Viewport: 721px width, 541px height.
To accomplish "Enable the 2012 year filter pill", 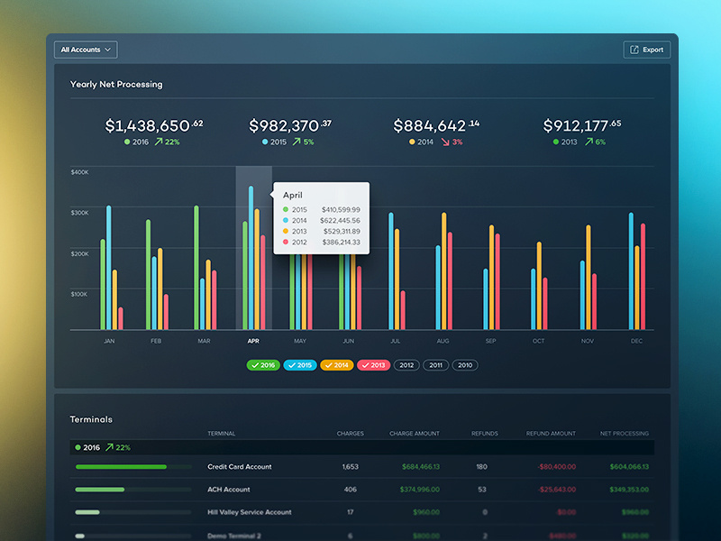I will point(406,365).
